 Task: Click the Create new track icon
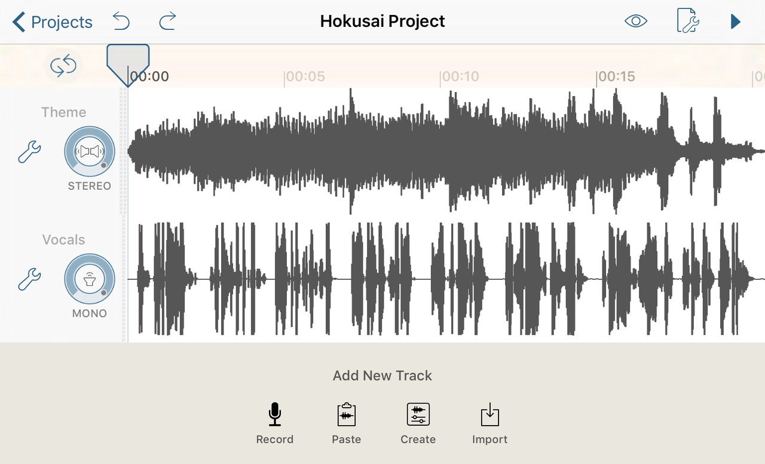click(x=418, y=414)
